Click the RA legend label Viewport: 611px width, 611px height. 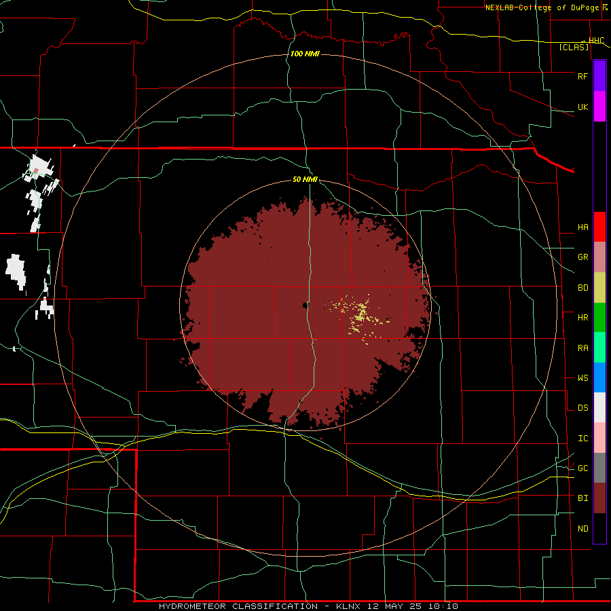[x=582, y=348]
